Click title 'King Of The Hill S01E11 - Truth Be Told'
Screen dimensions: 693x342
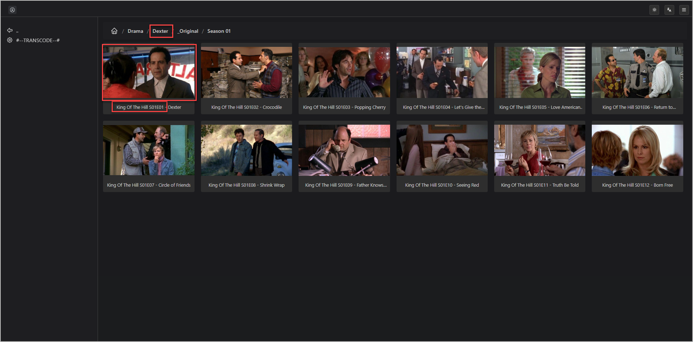(x=540, y=185)
